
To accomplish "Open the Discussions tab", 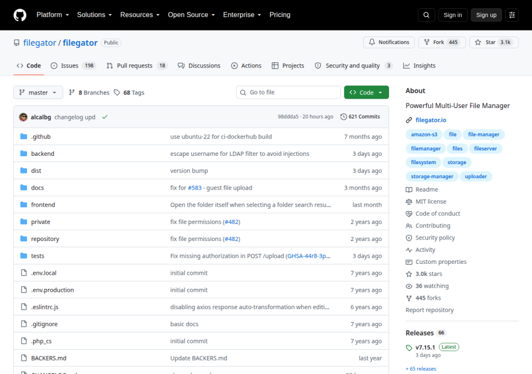I will point(199,65).
